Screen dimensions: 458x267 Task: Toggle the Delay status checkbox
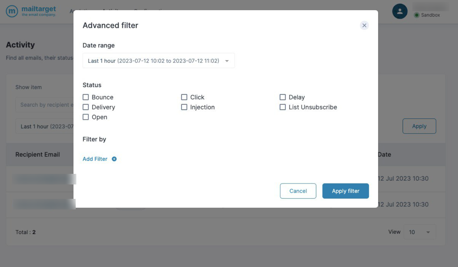(282, 97)
